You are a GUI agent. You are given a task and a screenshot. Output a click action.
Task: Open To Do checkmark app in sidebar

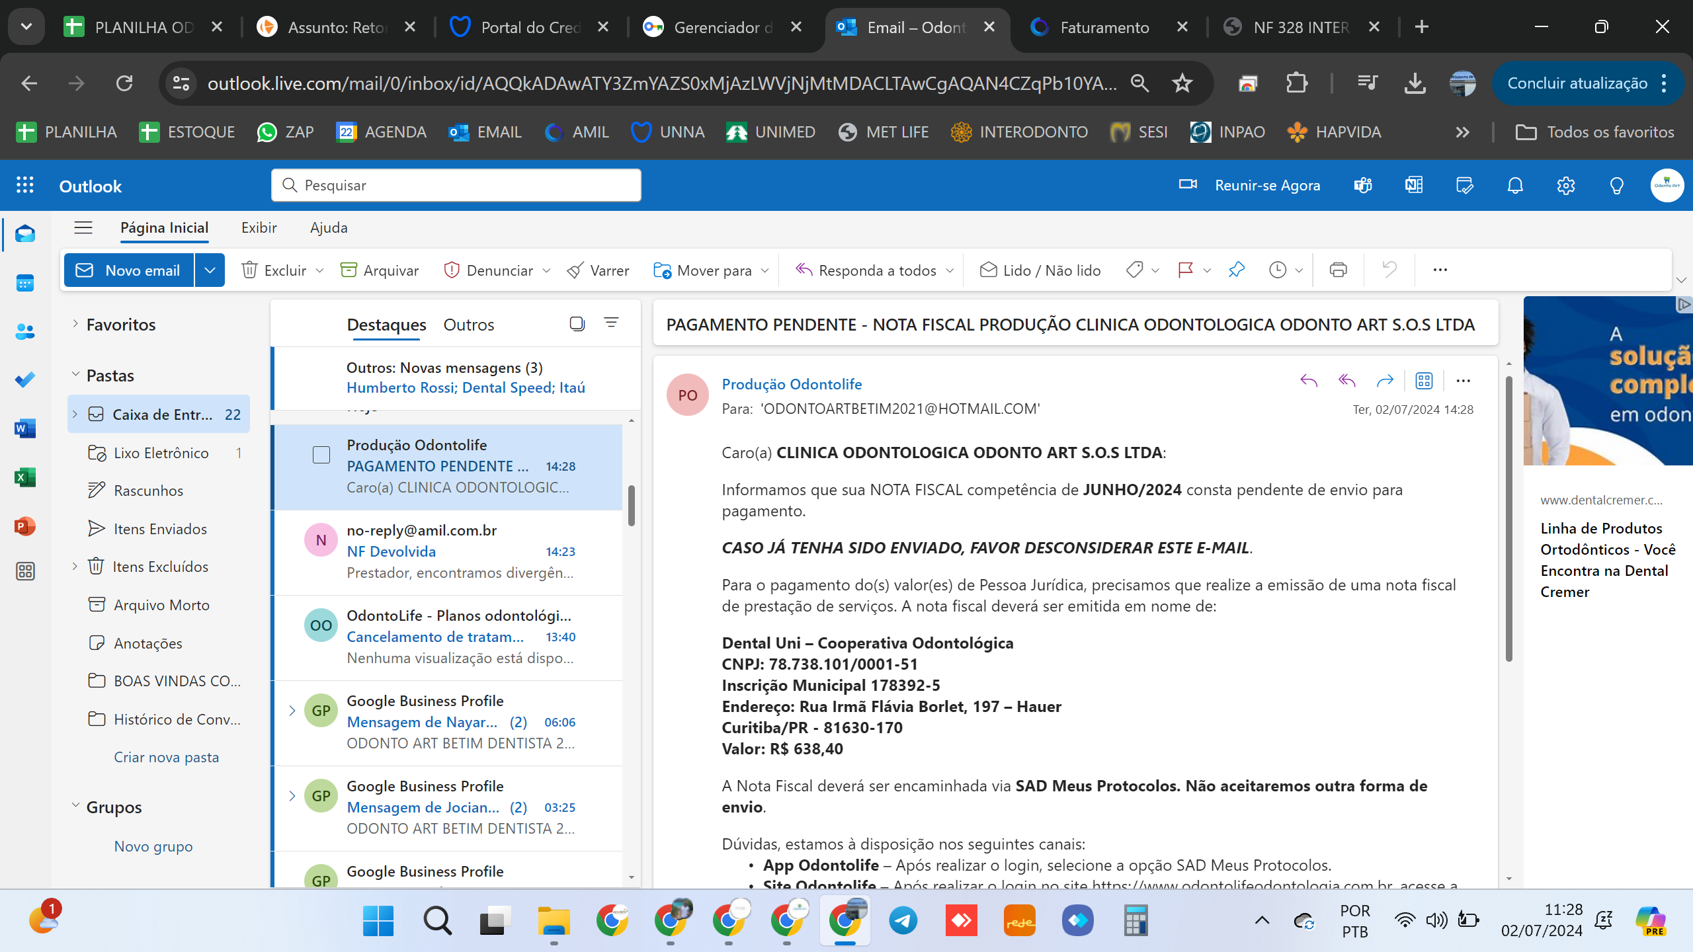pos(25,379)
